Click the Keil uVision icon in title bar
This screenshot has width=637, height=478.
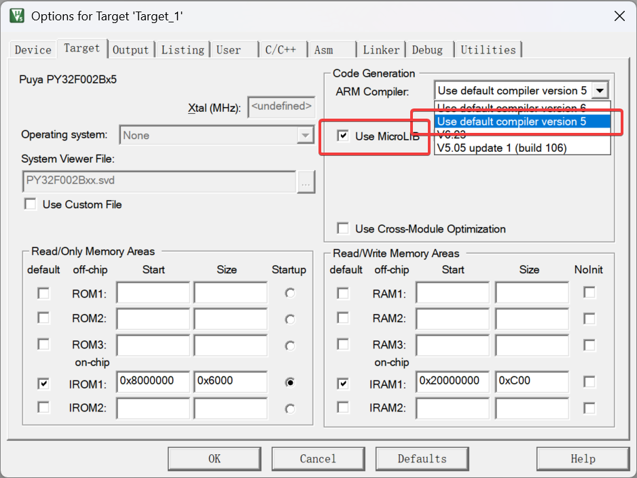point(17,16)
